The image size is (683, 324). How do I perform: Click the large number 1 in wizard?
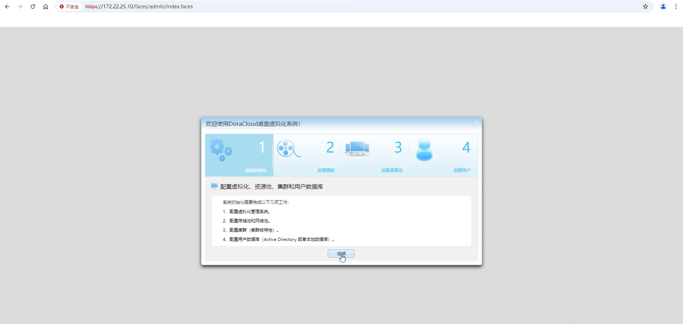tap(262, 148)
